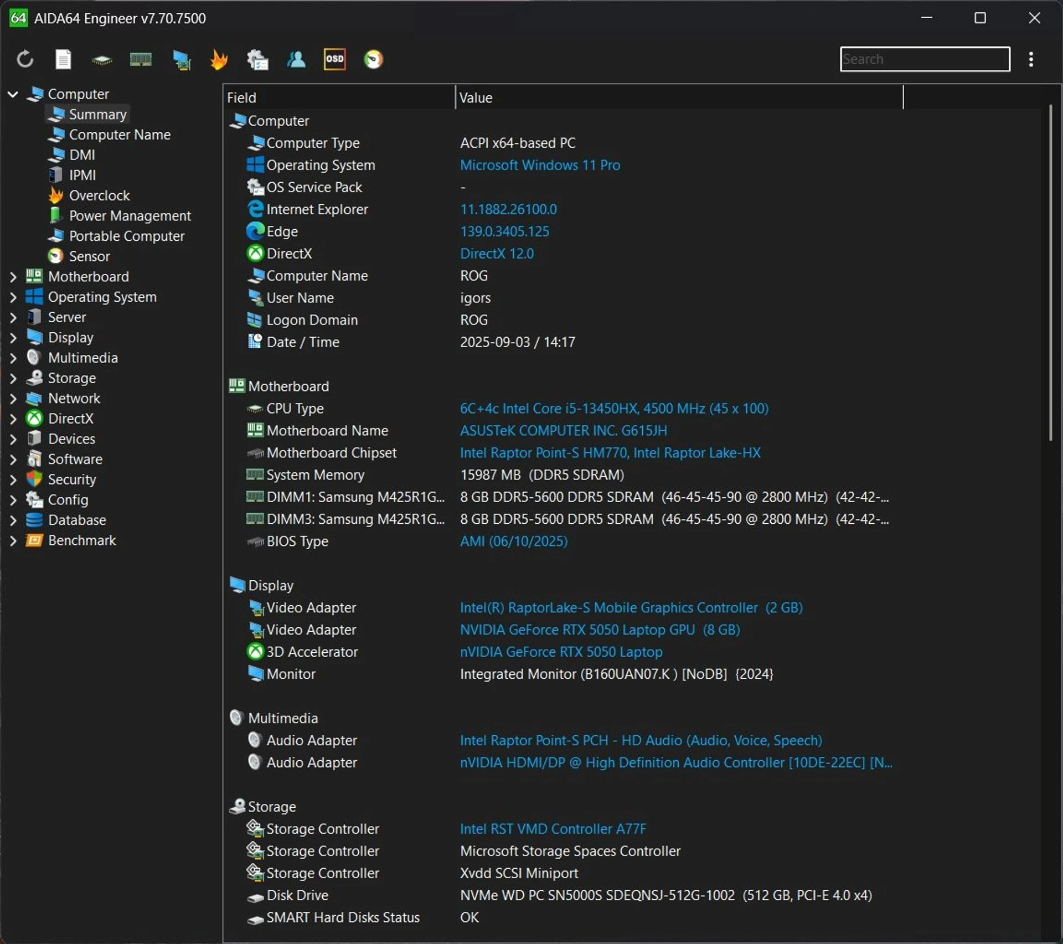Expand the Server tree node
Screen dimensions: 1063x944
13,317
